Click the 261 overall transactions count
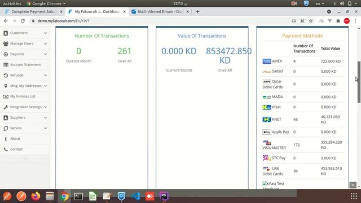The image size is (361, 203). tap(124, 51)
